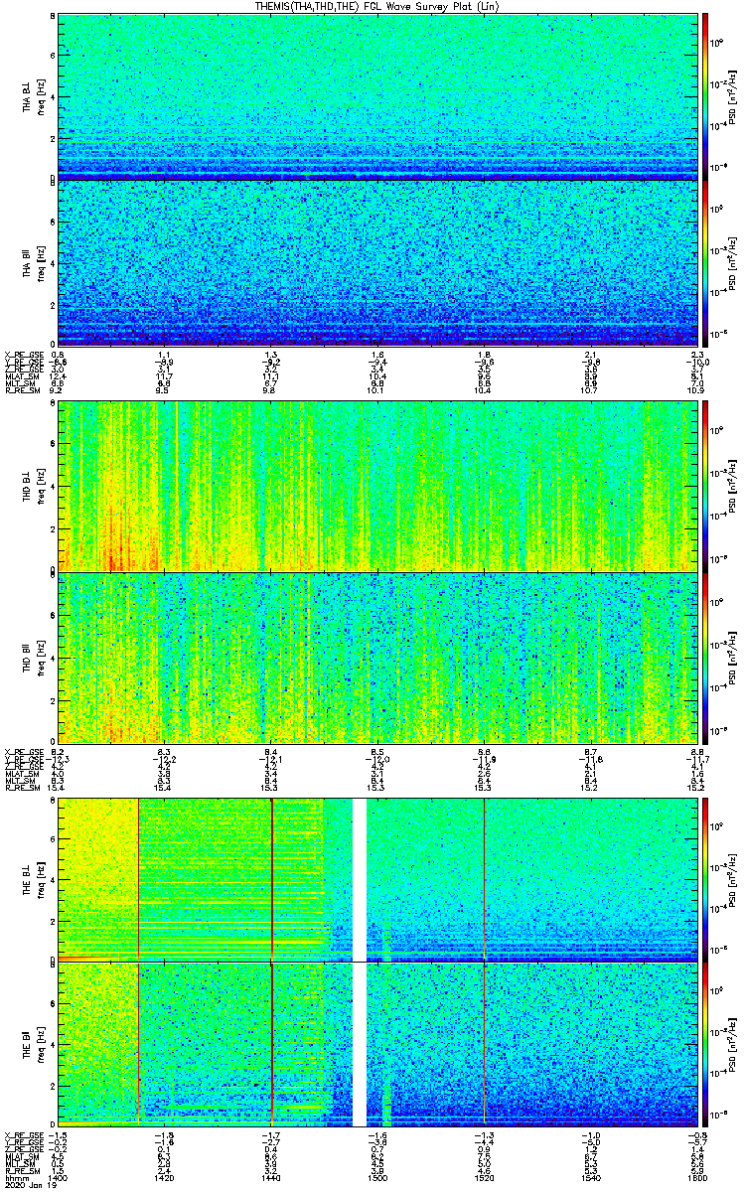The image size is (745, 1192).
Task: Click the color bar beside THE B-perpendicular panel
Action: click(705, 879)
